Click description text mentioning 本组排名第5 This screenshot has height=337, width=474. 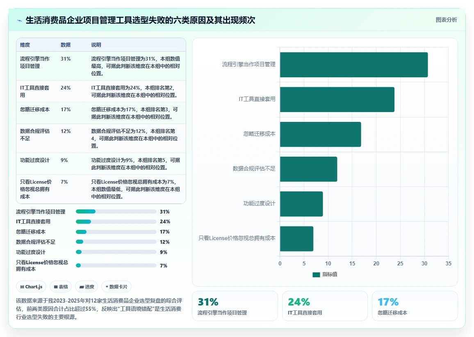point(136,164)
